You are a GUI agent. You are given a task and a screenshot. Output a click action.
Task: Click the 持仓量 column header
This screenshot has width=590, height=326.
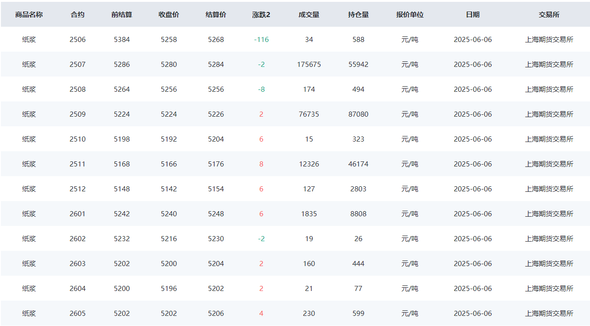[358, 15]
